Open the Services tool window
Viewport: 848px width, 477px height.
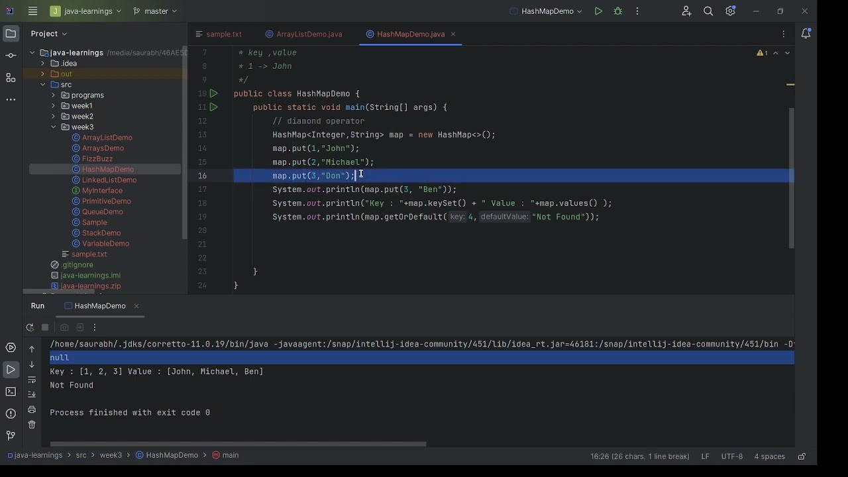click(11, 348)
